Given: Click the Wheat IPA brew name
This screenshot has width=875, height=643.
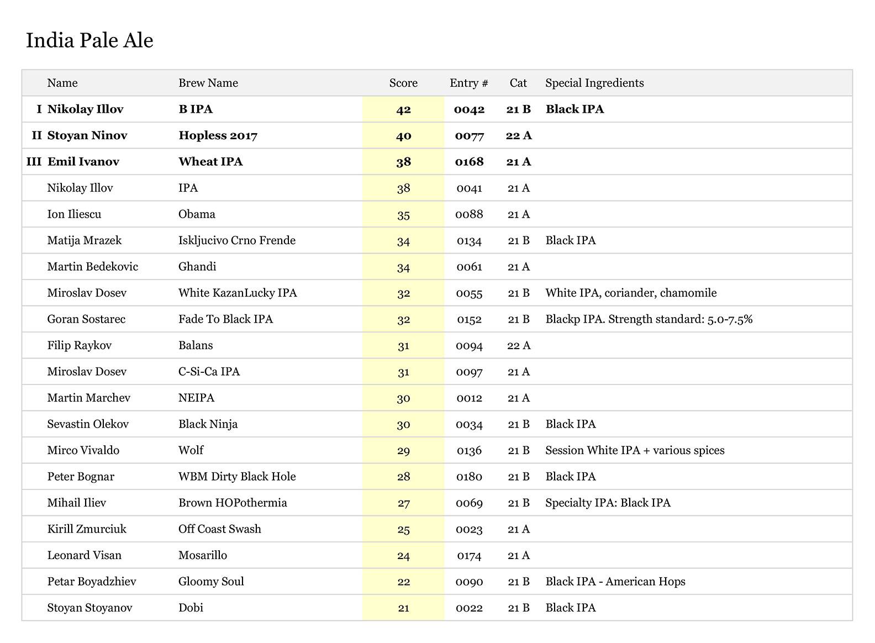Looking at the screenshot, I should click(x=210, y=162).
